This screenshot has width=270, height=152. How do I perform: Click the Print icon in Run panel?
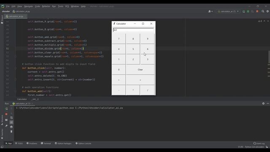[x=11, y=127]
